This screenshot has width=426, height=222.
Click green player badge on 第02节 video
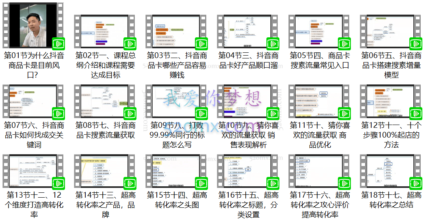click(x=130, y=44)
